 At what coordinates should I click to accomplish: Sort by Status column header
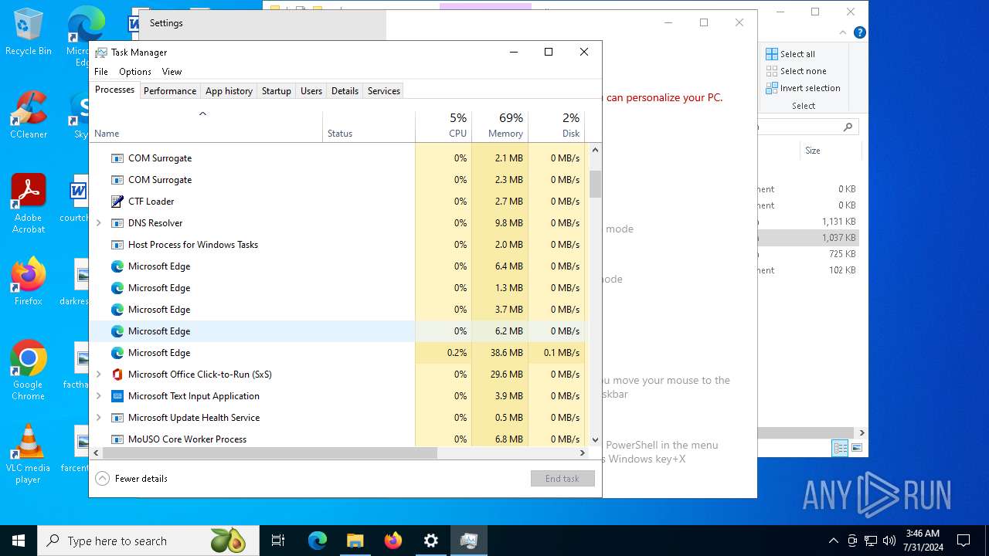[369, 127]
